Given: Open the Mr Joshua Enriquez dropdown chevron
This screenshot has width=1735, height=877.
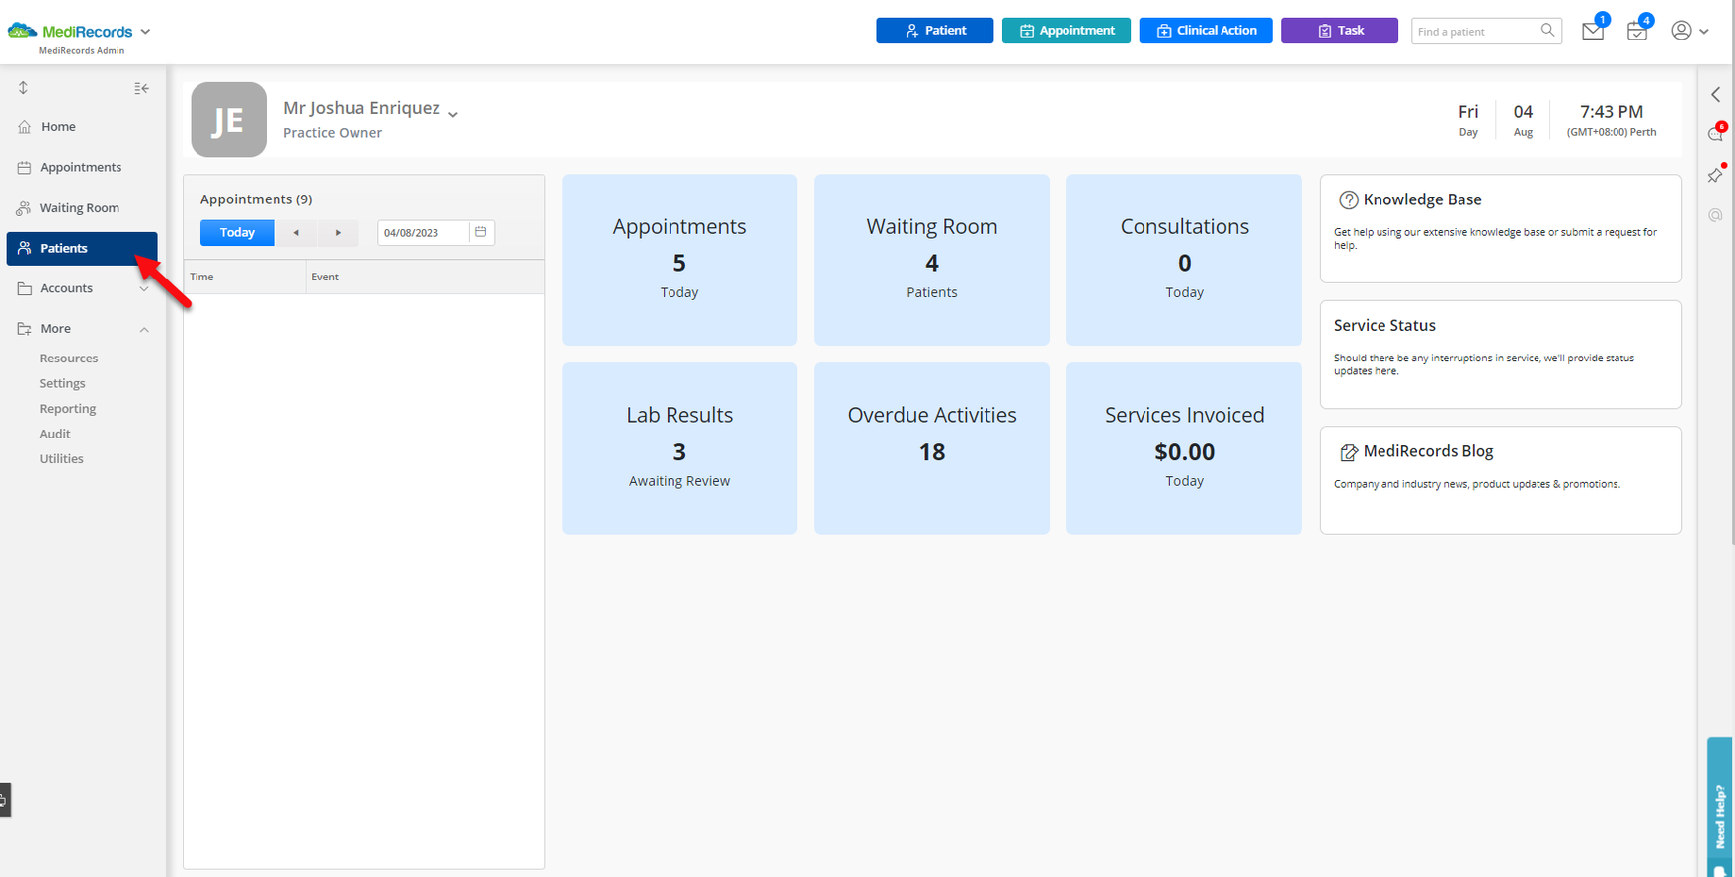Looking at the screenshot, I should [x=453, y=115].
